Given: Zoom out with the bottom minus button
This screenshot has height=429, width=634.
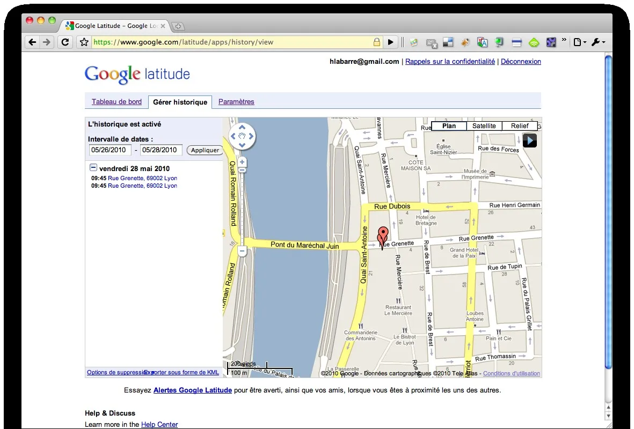Looking at the screenshot, I should click(x=242, y=252).
